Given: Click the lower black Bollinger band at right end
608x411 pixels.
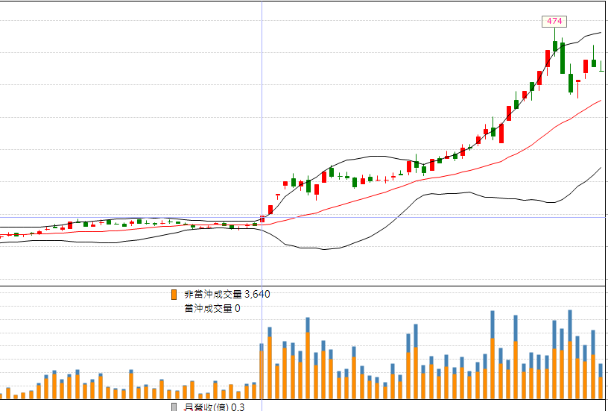Looking at the screenshot, I should coord(598,170).
